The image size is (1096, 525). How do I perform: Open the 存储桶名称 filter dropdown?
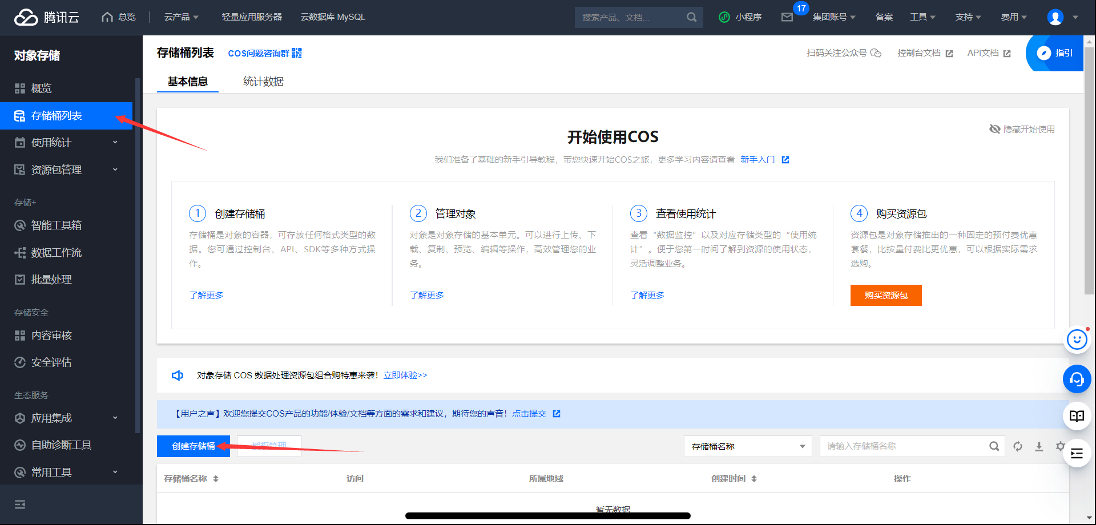[747, 446]
